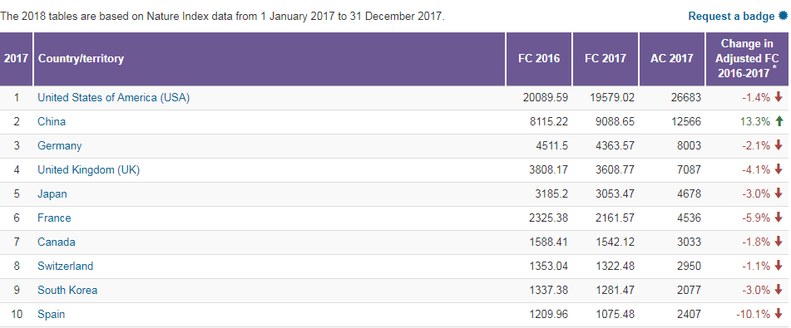Open the Spain country link

pos(51,315)
